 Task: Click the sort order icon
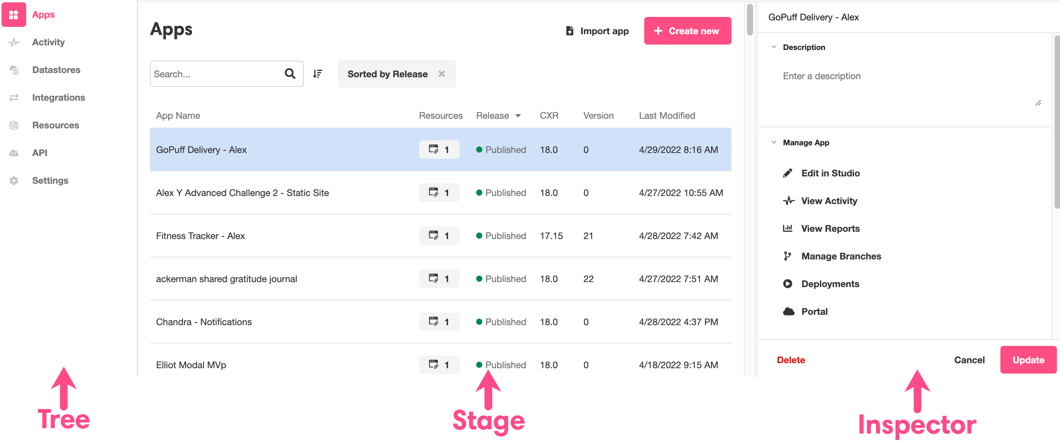point(317,73)
